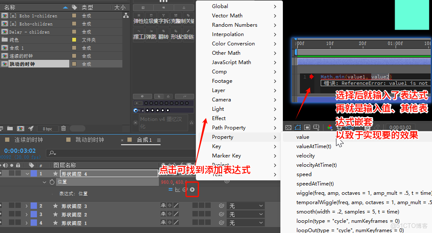
Task: Close the 合成1 timeline tab
Action: [122, 140]
